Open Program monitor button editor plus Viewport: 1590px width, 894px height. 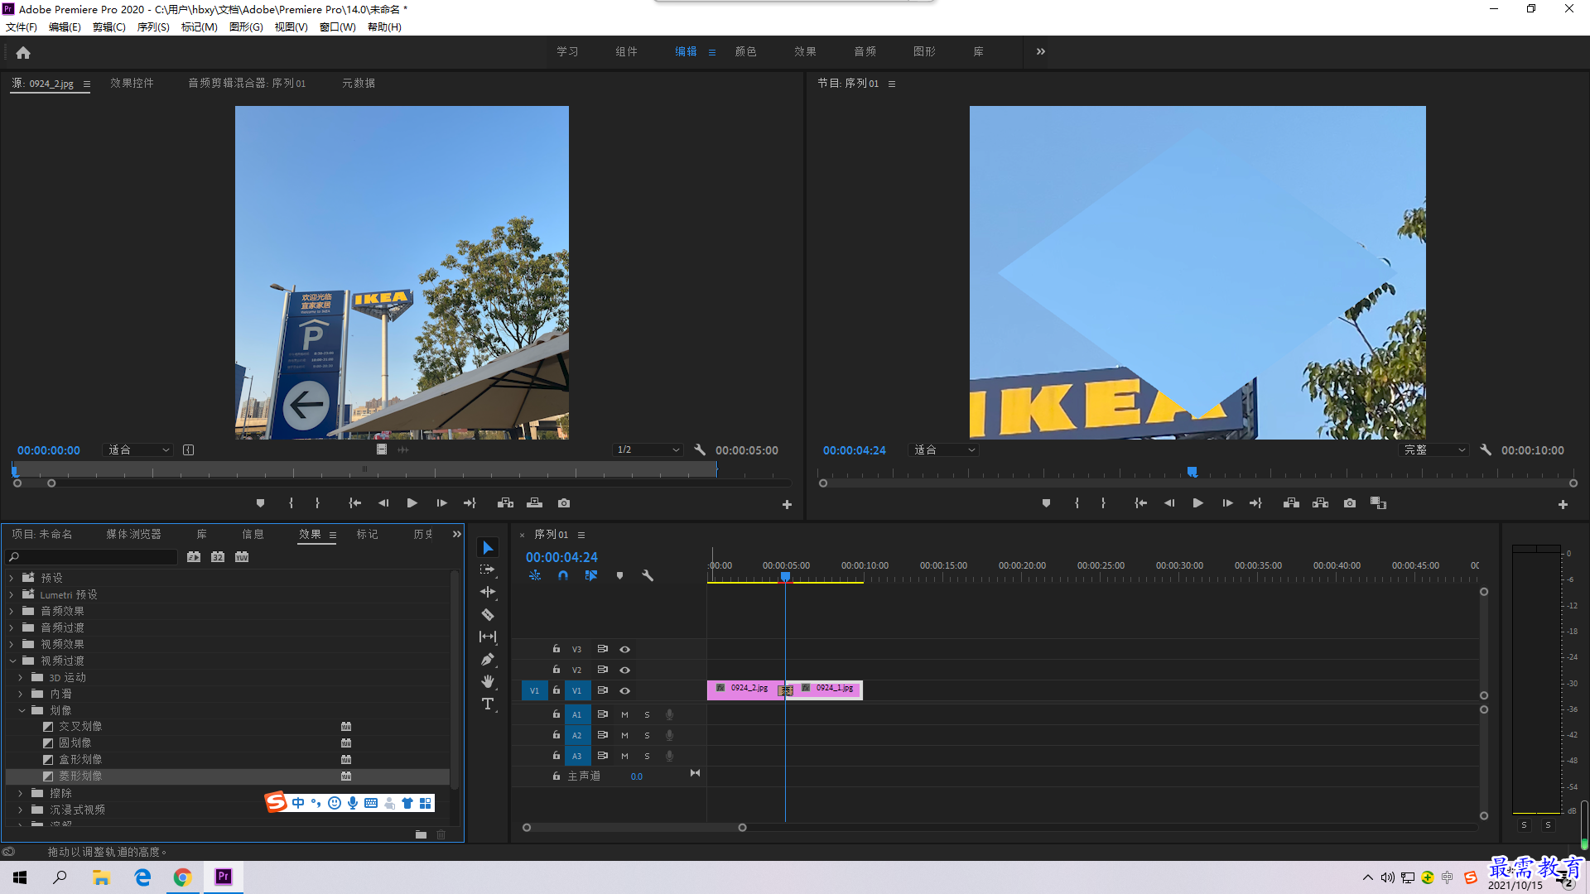[x=1563, y=504]
